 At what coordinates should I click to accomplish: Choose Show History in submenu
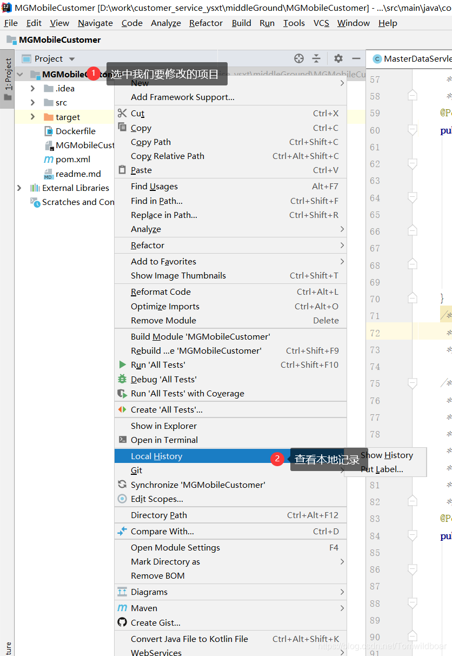pyautogui.click(x=387, y=455)
